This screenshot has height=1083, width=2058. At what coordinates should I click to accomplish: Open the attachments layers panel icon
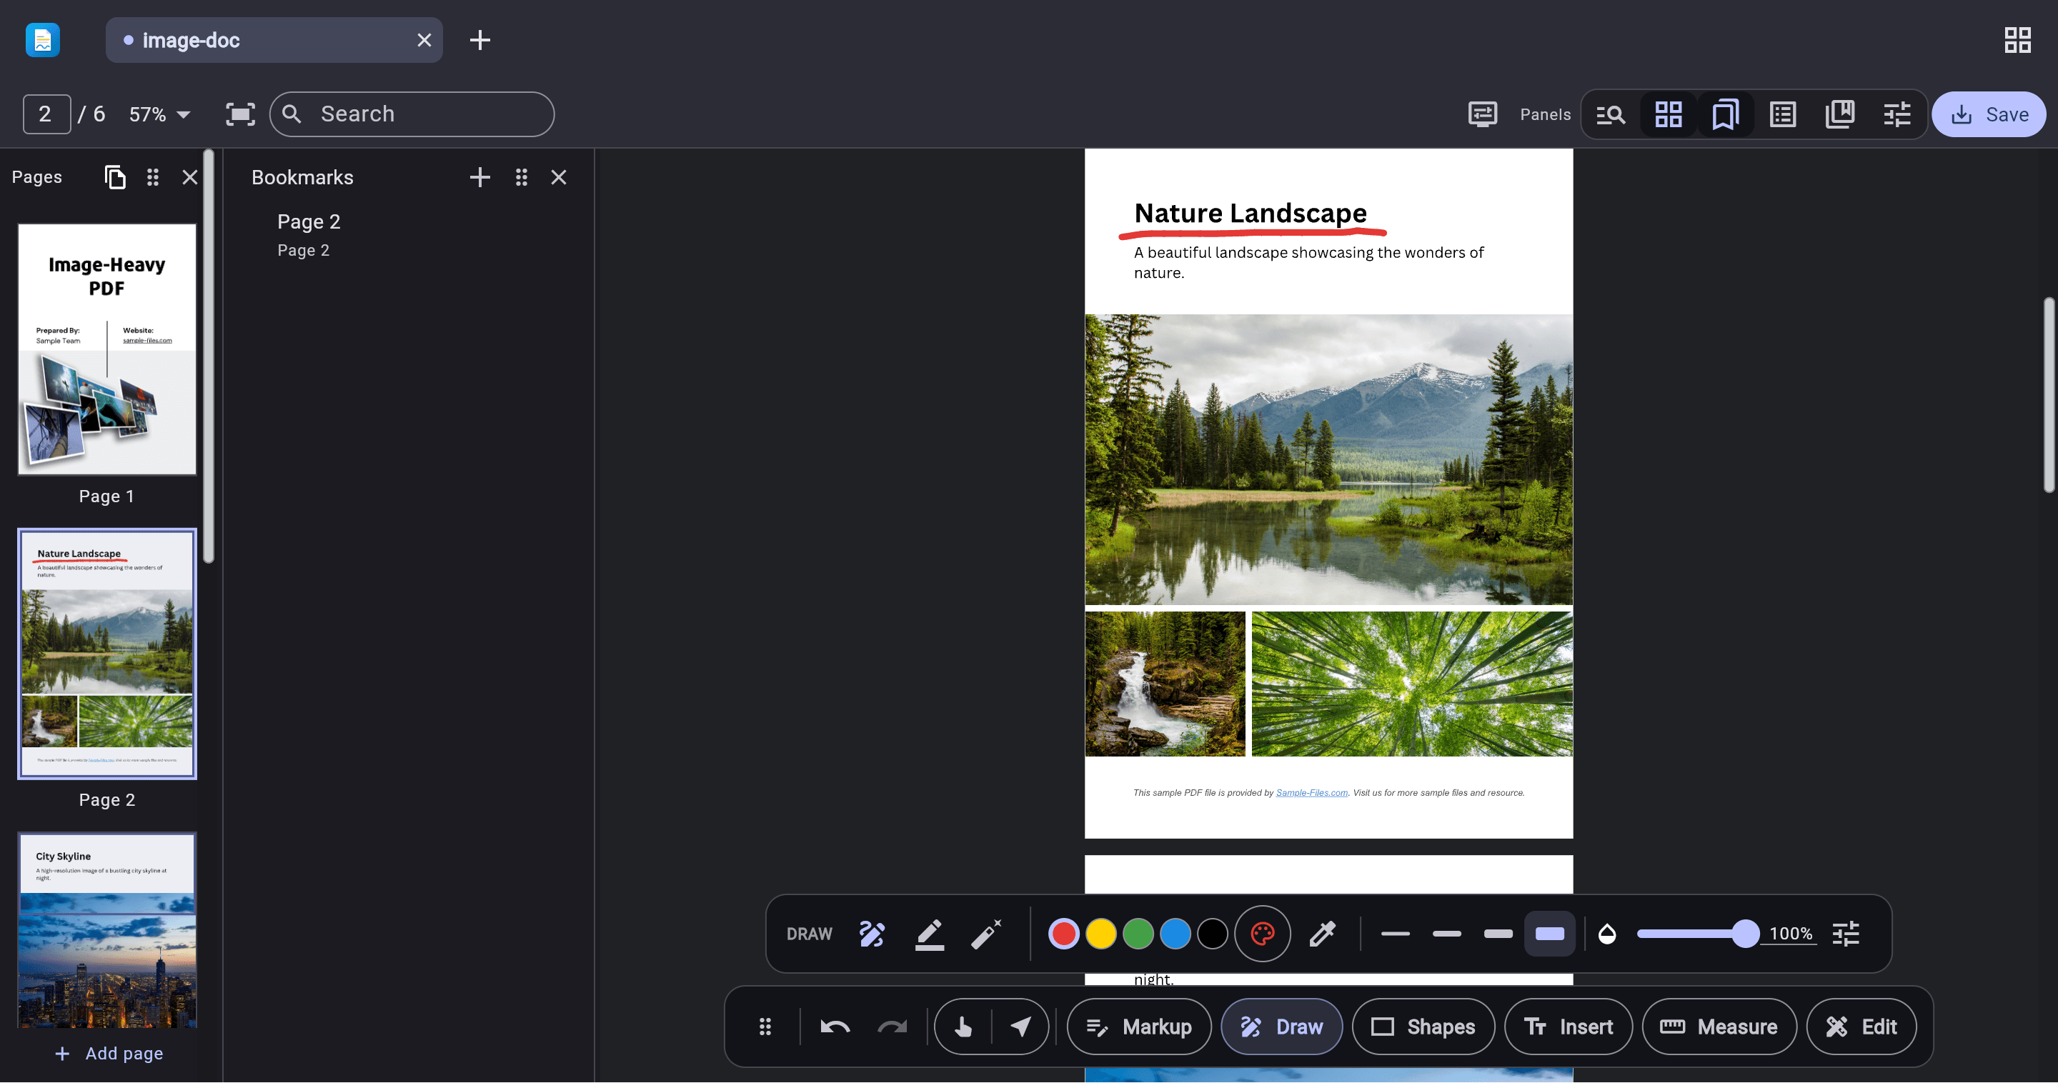[x=1839, y=114]
